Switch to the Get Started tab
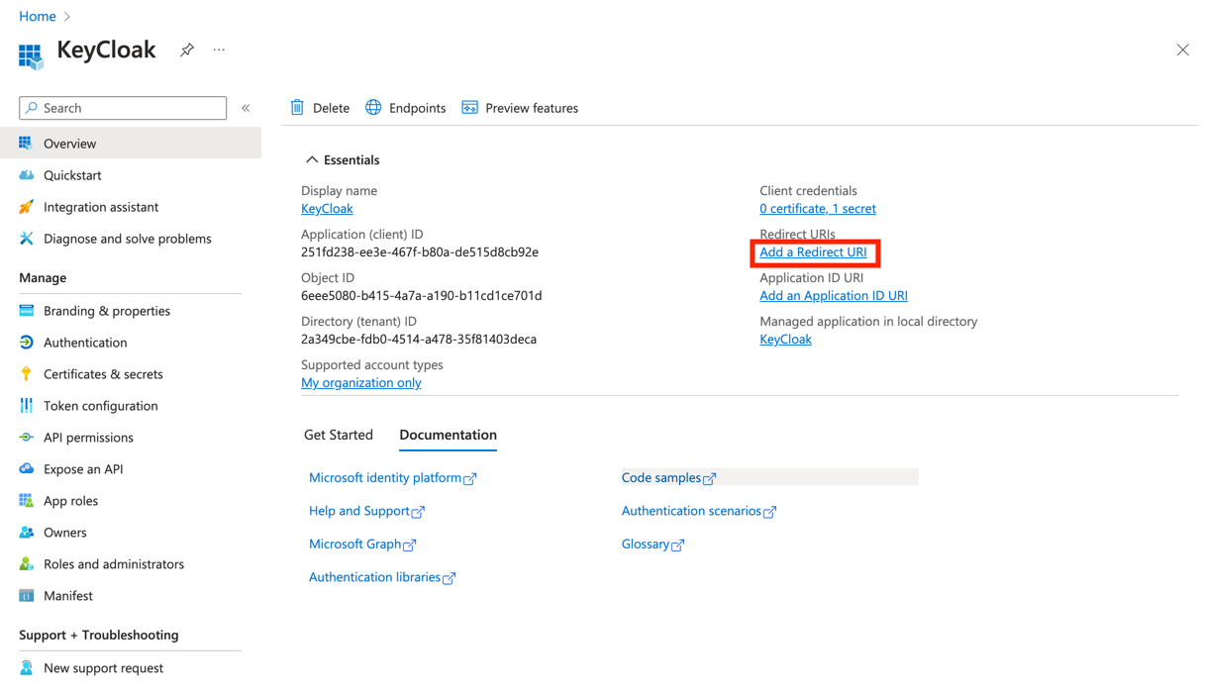The height and width of the screenshot is (698, 1205). click(339, 435)
